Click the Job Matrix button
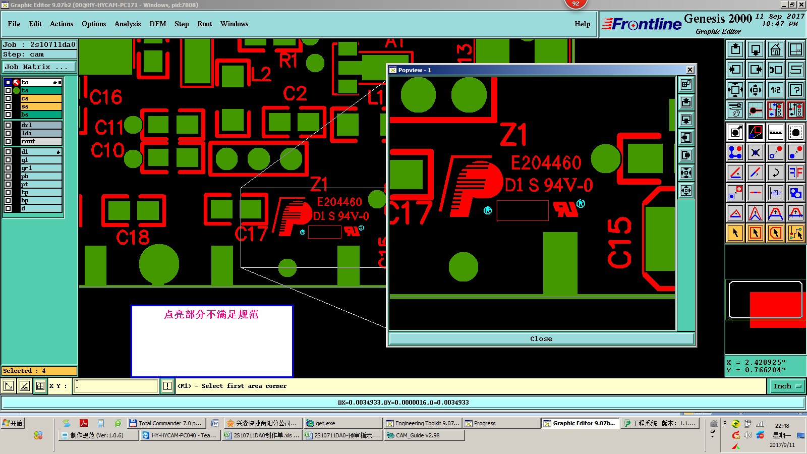Image resolution: width=807 pixels, height=454 pixels. (x=39, y=67)
